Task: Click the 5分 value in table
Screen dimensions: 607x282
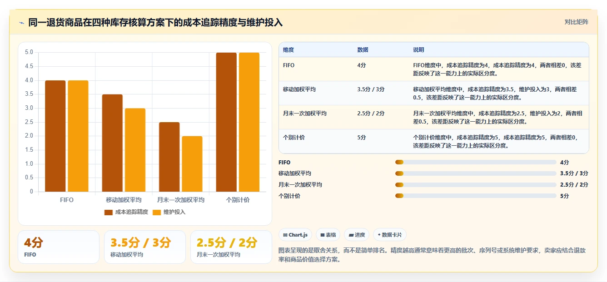Action: 362,137
